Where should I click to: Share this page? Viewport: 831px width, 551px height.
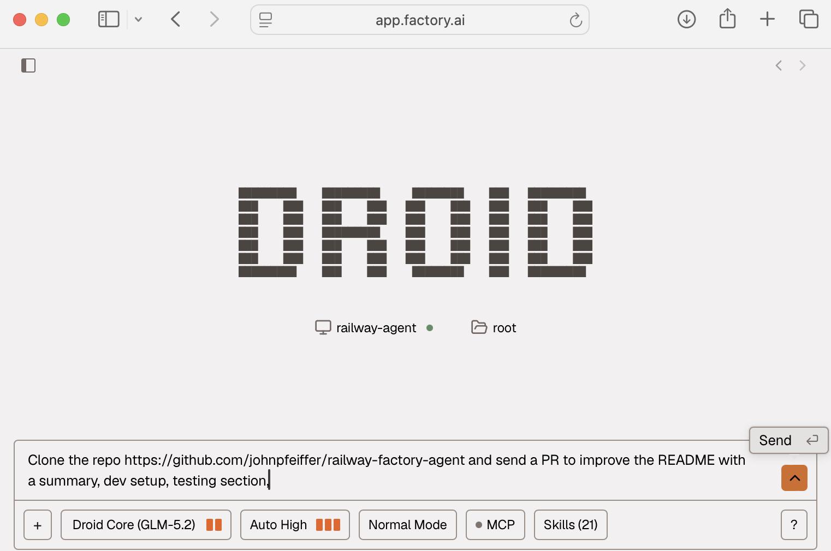coord(727,19)
